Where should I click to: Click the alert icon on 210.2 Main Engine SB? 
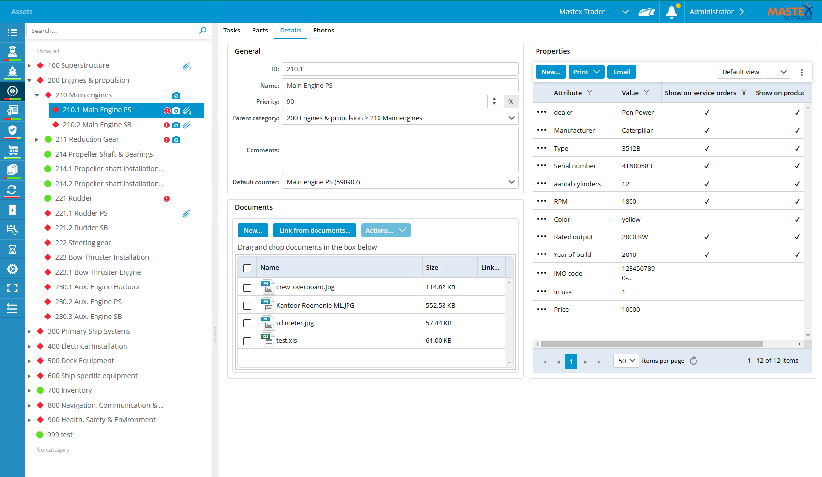[x=167, y=125]
